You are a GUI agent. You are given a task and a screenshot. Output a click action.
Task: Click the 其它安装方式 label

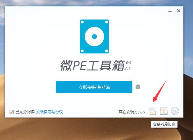(x=130, y=112)
